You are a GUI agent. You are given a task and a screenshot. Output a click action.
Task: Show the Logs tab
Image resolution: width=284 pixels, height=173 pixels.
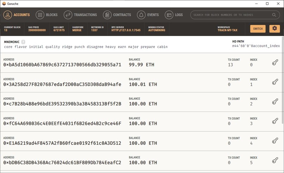click(174, 15)
